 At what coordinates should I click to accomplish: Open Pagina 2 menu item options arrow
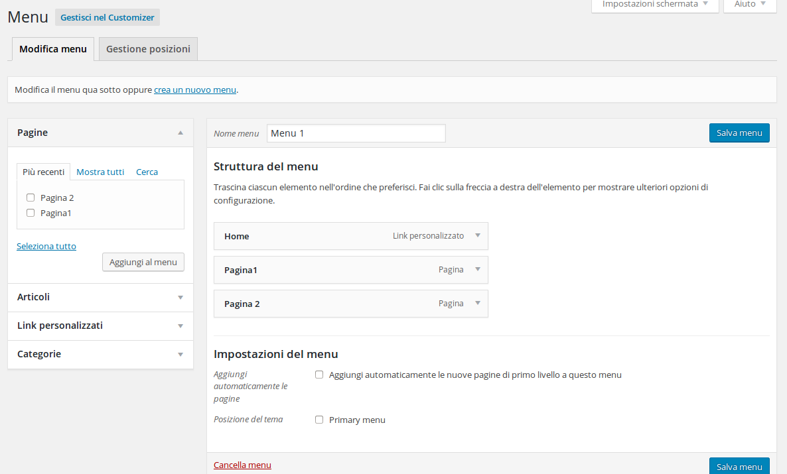477,303
